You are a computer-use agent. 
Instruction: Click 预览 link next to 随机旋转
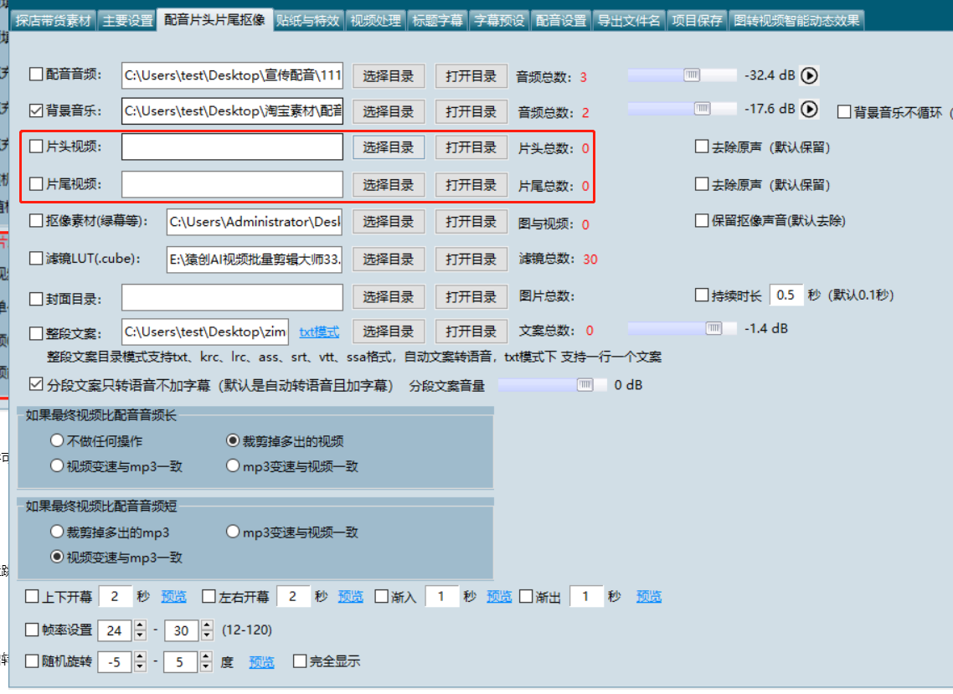[261, 662]
